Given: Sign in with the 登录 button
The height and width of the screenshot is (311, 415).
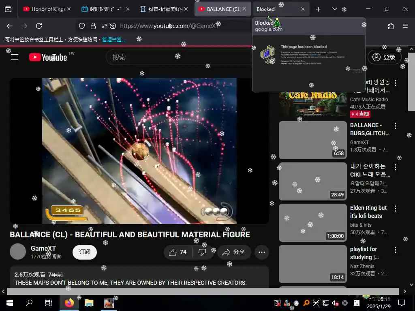Looking at the screenshot, I should [x=384, y=57].
